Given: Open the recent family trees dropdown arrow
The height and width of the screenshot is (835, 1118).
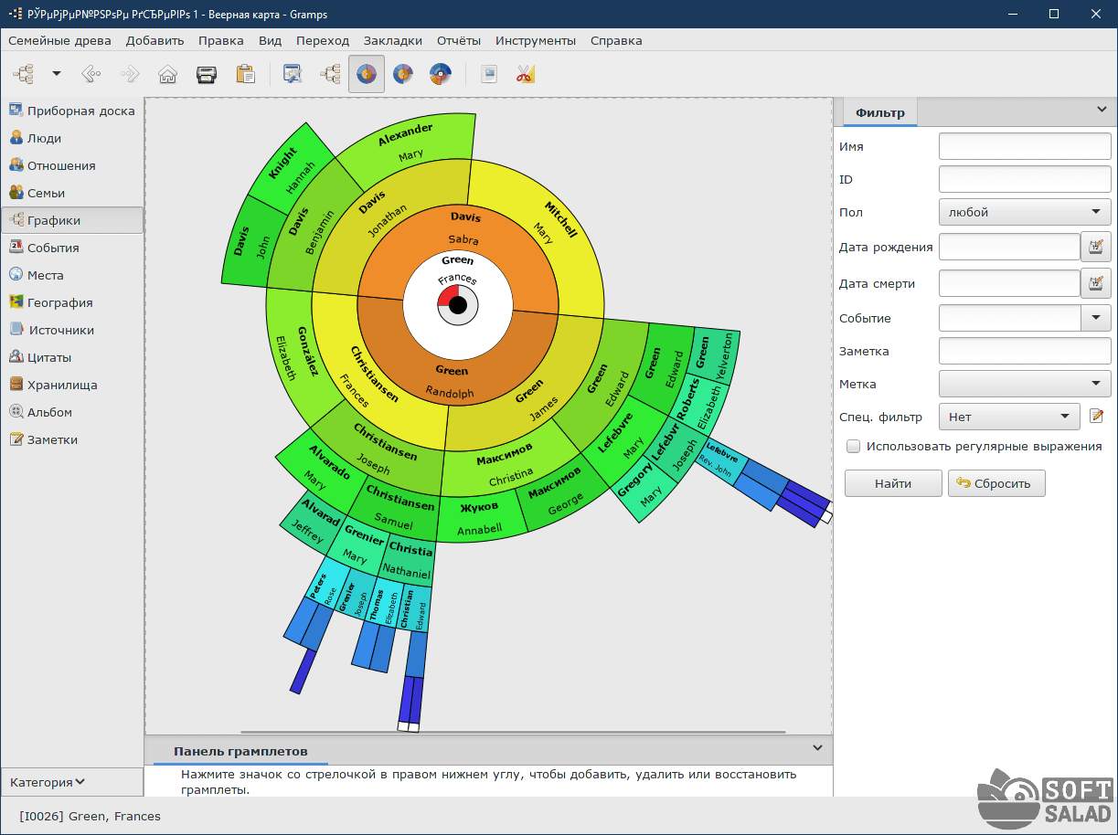Looking at the screenshot, I should [x=57, y=74].
